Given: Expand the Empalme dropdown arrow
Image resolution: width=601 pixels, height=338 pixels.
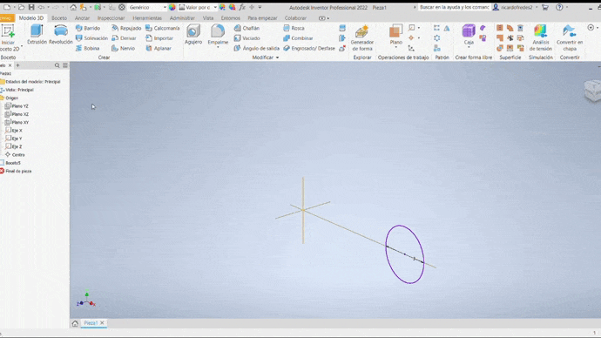Looking at the screenshot, I should [218, 47].
